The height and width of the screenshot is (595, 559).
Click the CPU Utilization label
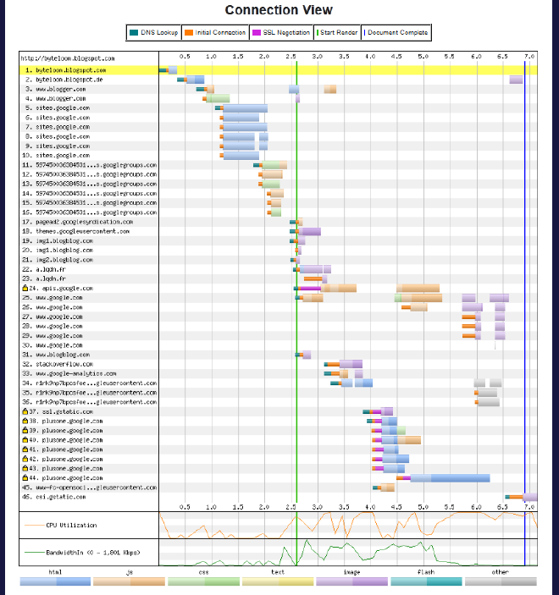point(71,526)
